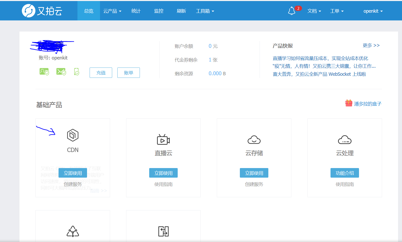Click the phone verified icon
The width and height of the screenshot is (402, 242).
77,72
